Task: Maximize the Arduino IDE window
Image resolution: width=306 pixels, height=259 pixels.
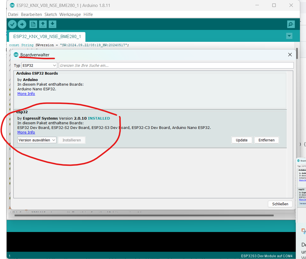Action: 274,5
